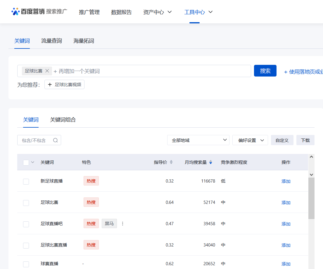The height and width of the screenshot is (269, 323).
Task: Click 添加 for 足球直播吧
Action: (286, 224)
